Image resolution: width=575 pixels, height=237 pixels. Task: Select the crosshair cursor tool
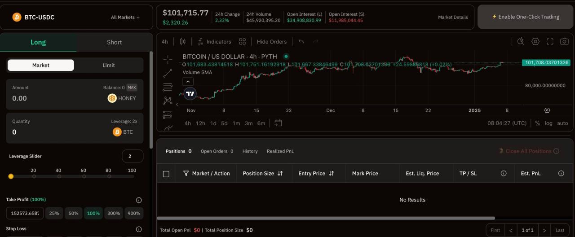pos(168,59)
